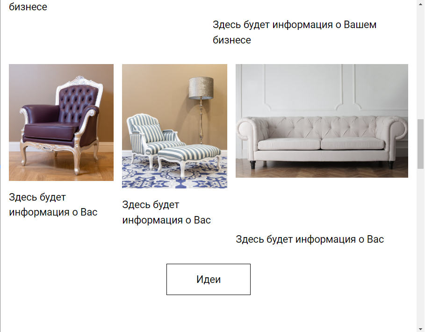Select the caption under the striped chair

166,212
